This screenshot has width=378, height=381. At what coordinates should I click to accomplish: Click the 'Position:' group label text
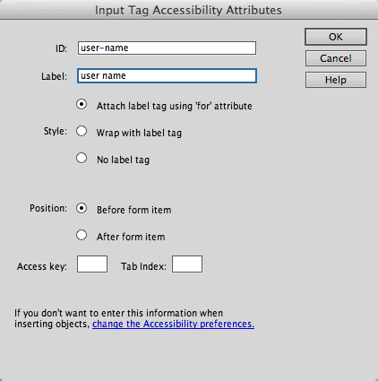point(48,208)
